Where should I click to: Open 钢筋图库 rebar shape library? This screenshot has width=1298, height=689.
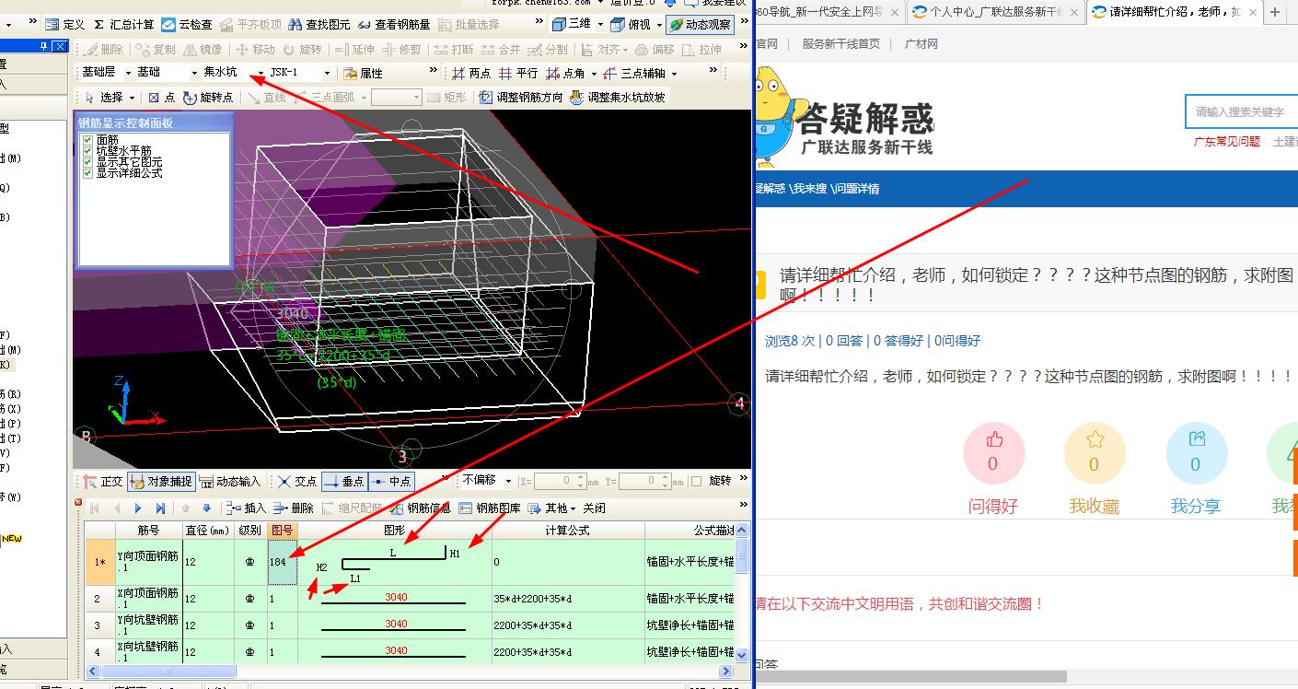489,508
